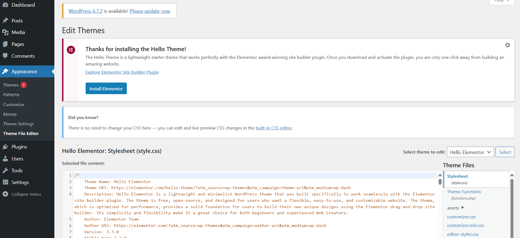Open Theme Functions (functions.php) file
This screenshot has width=520, height=238.
(x=464, y=192)
